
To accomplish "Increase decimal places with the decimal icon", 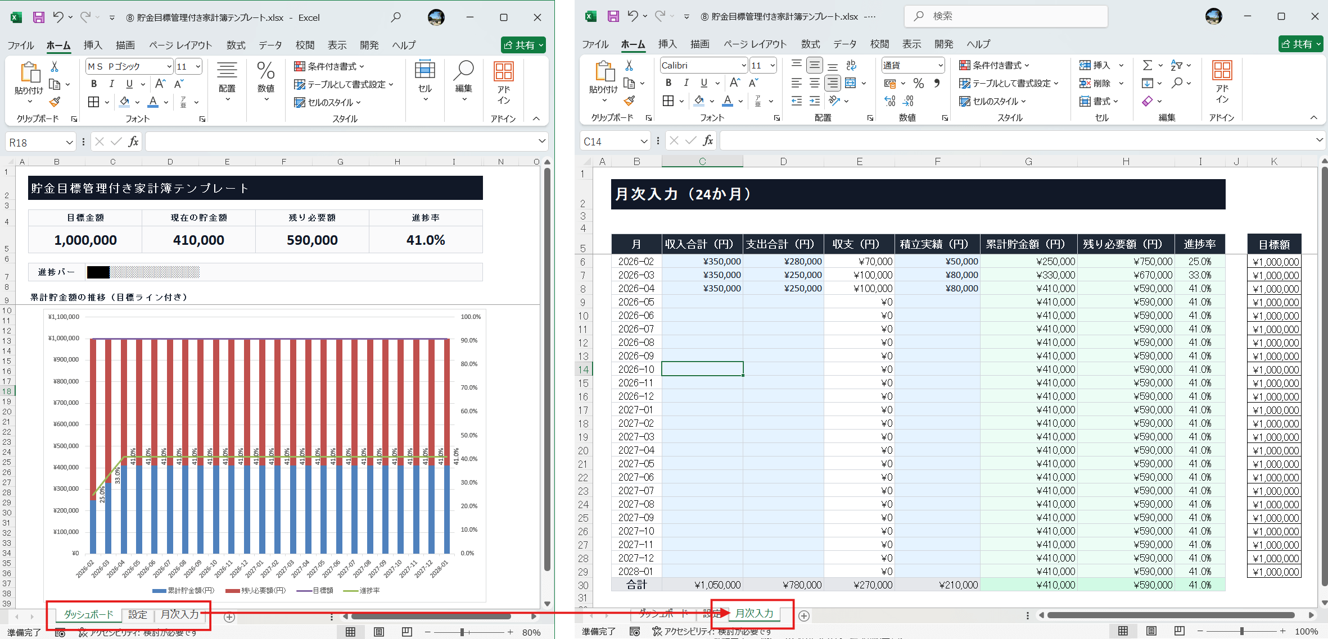I will (889, 100).
